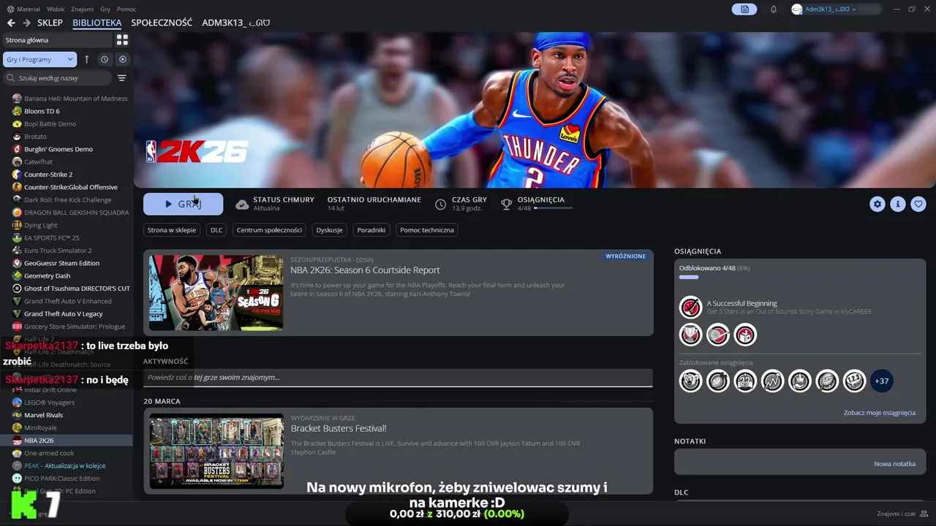
Task: Select Grand Theft Auto V Enhanced
Action: tap(67, 301)
